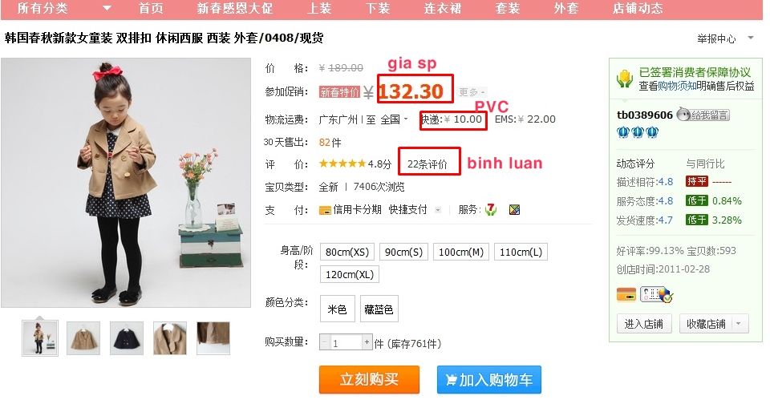Open the 连衣裙 navigation tab
This screenshot has height=404, width=770.
(x=443, y=8)
